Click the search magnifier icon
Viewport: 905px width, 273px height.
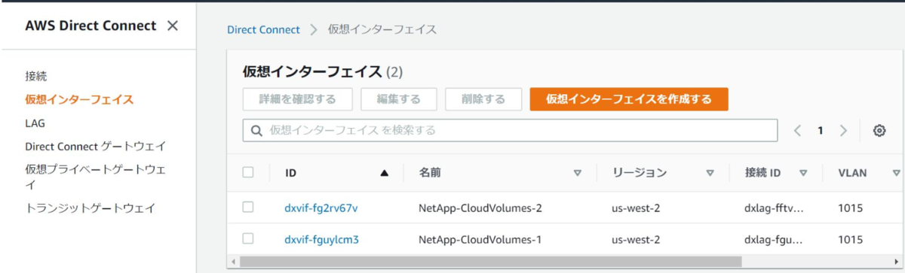coord(257,131)
